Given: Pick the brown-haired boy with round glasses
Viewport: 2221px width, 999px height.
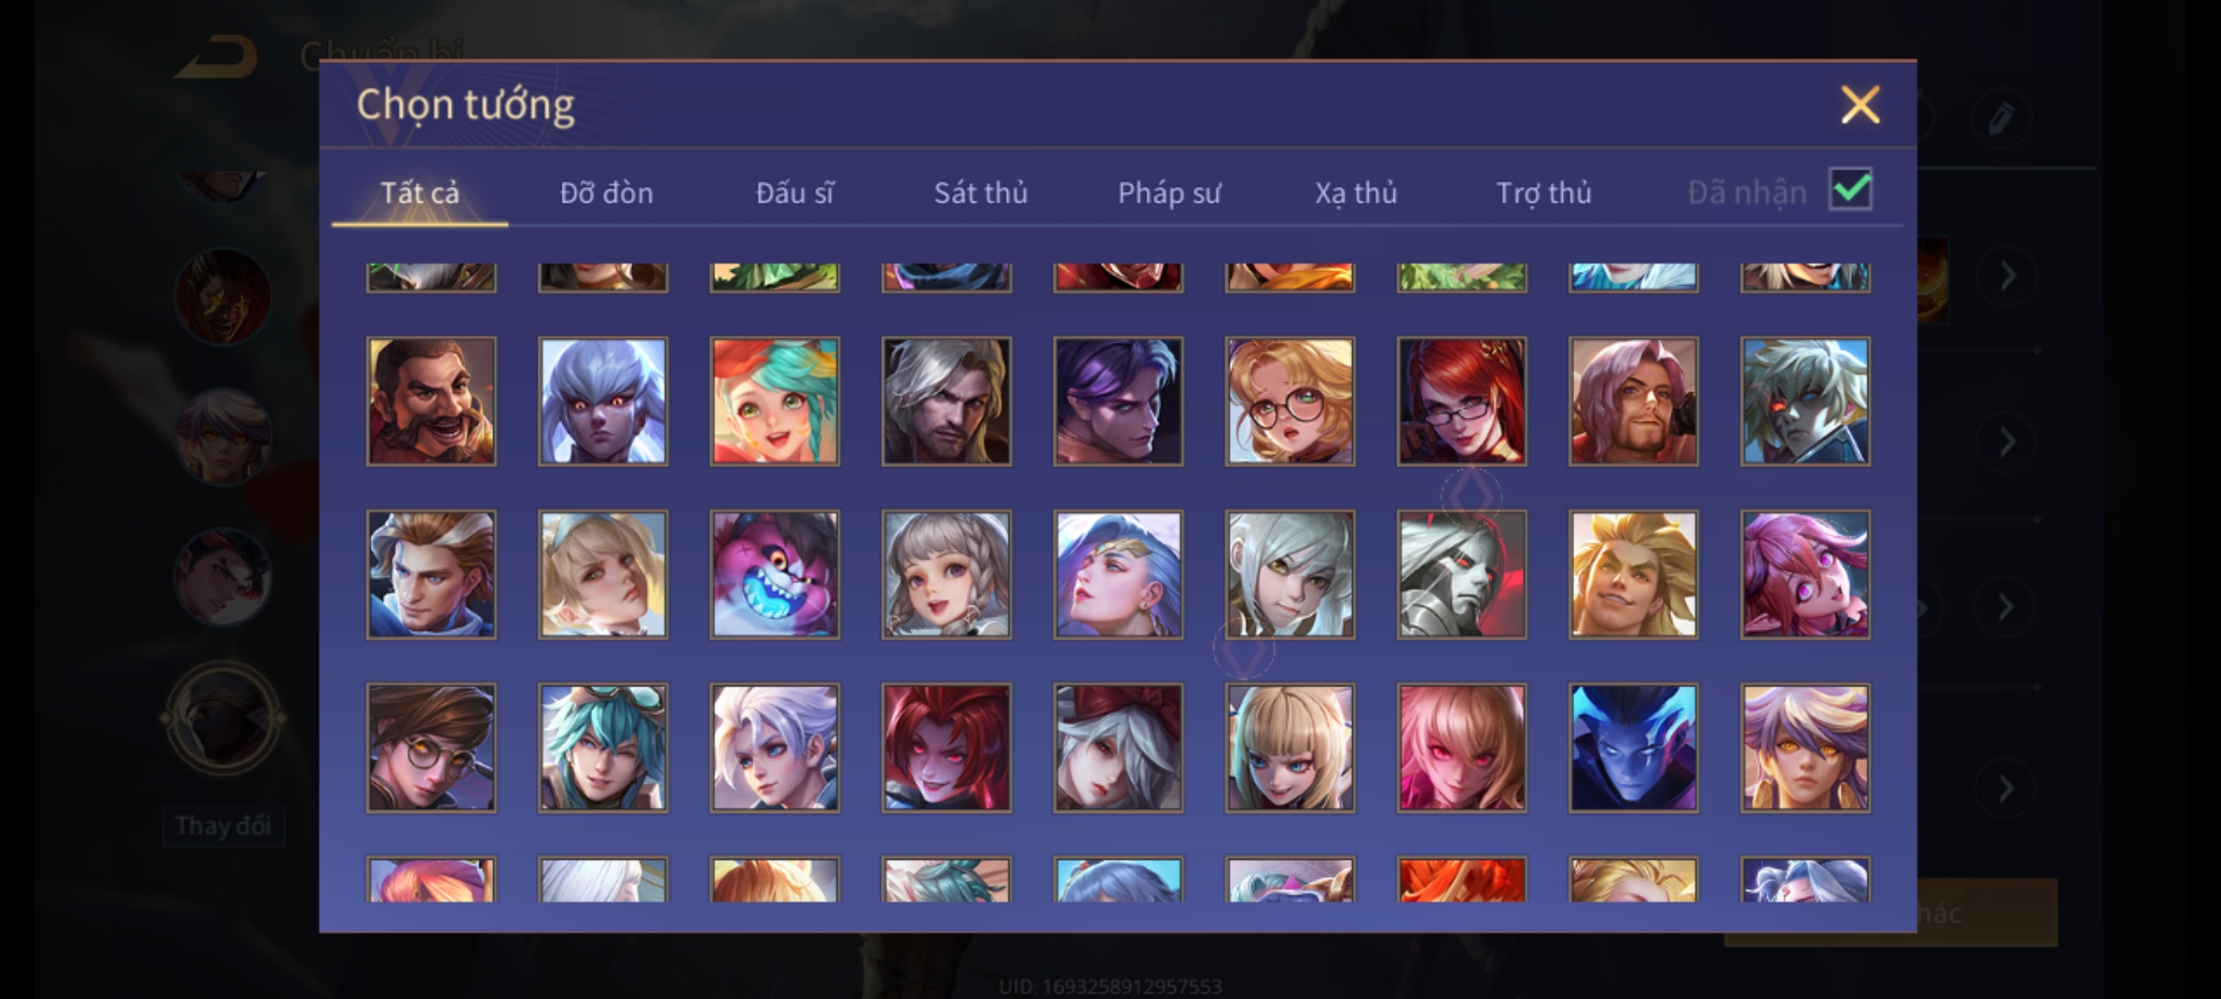Looking at the screenshot, I should pyautogui.click(x=431, y=747).
